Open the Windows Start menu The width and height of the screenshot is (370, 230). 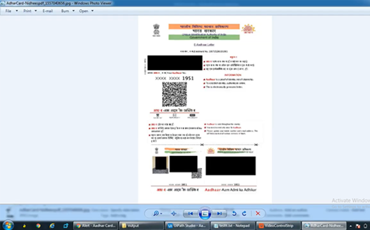(x=8, y=226)
